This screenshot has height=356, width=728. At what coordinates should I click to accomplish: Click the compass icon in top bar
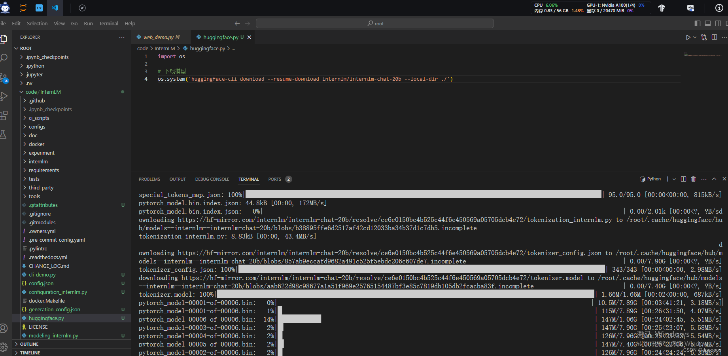click(x=82, y=8)
